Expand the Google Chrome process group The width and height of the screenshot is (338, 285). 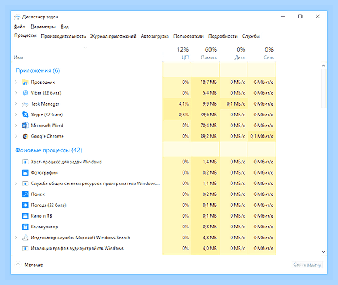point(16,136)
